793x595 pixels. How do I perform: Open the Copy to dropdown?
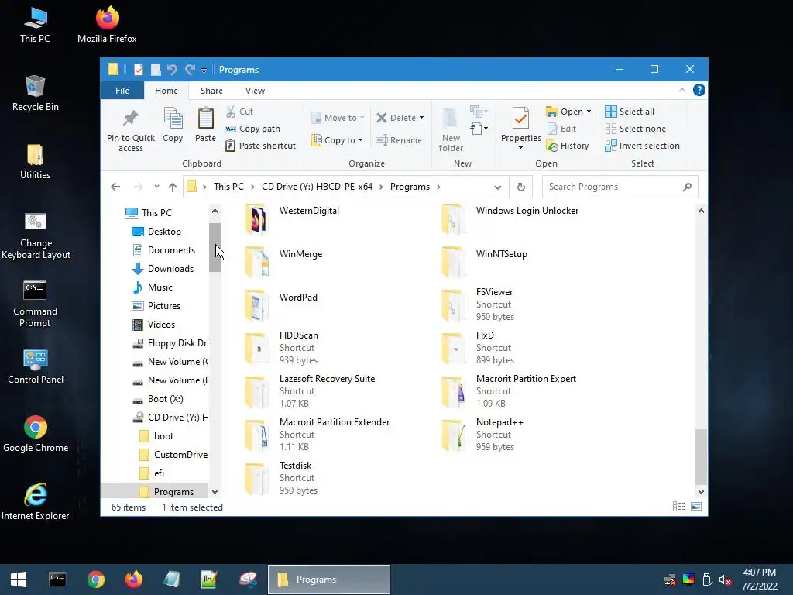point(338,140)
